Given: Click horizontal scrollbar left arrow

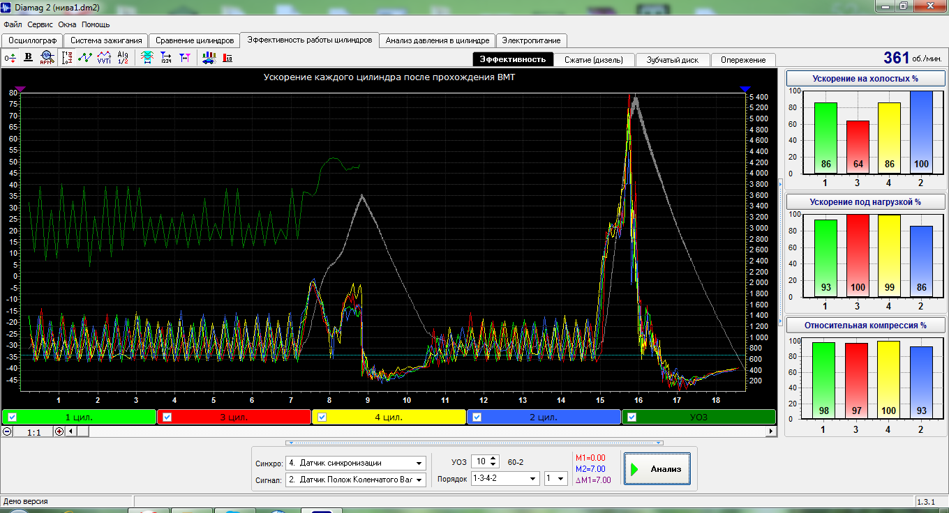Looking at the screenshot, I should coord(71,431).
